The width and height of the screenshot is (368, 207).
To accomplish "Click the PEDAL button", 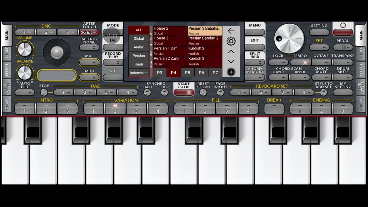I will [x=343, y=47].
